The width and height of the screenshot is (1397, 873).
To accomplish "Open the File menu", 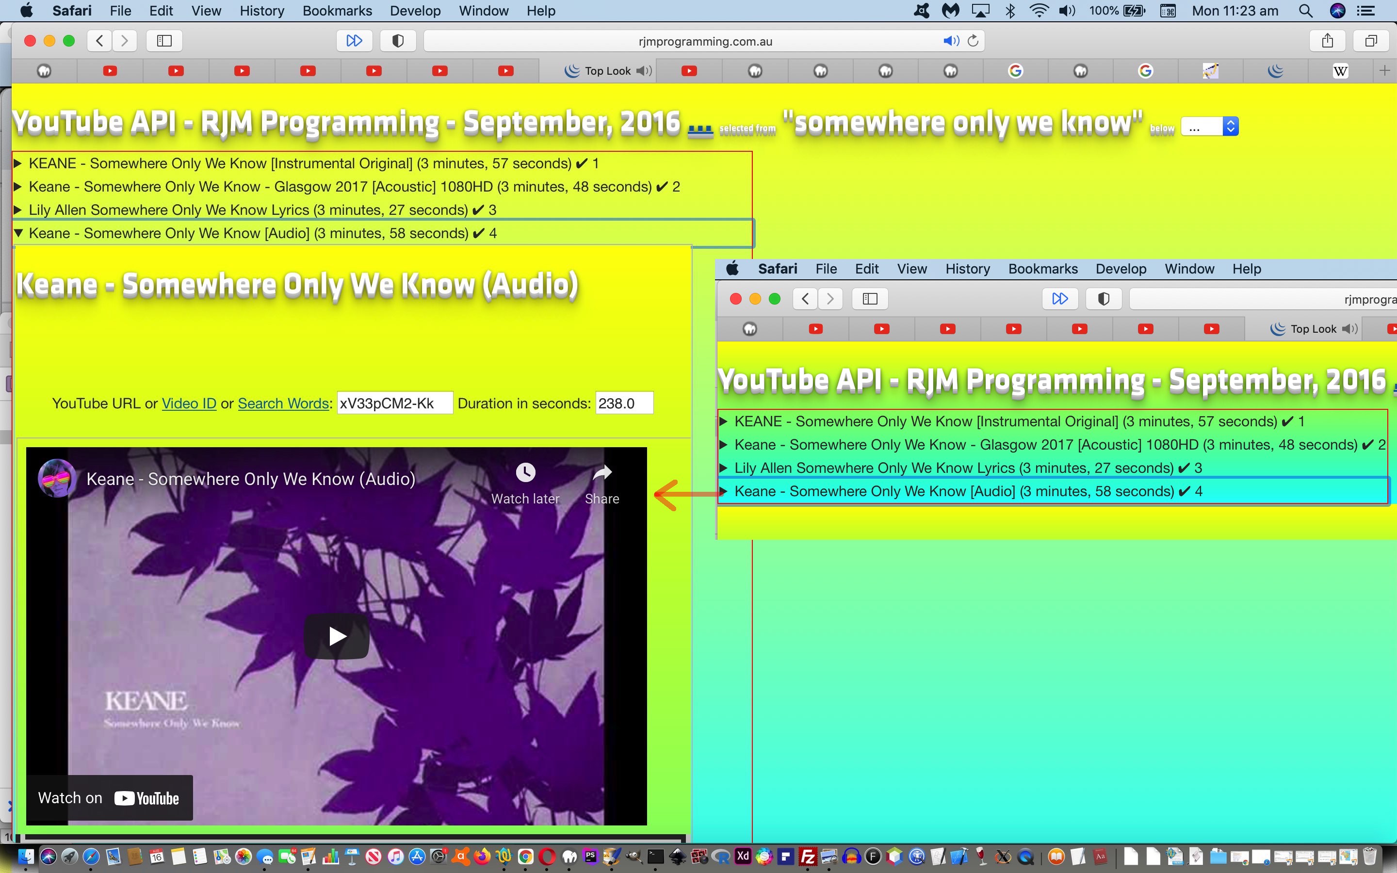I will [120, 10].
